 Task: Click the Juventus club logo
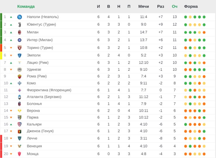(x=20, y=25)
